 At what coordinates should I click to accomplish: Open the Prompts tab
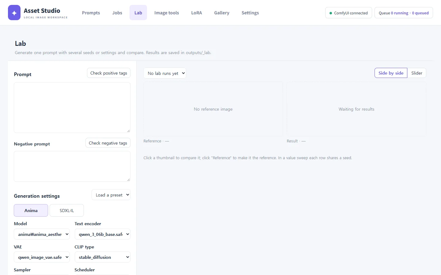[91, 13]
